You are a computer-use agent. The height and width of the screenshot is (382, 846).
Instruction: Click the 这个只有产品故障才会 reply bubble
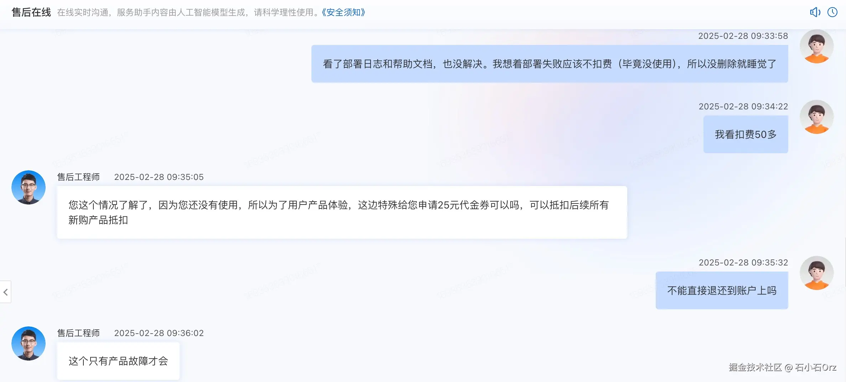tap(118, 361)
